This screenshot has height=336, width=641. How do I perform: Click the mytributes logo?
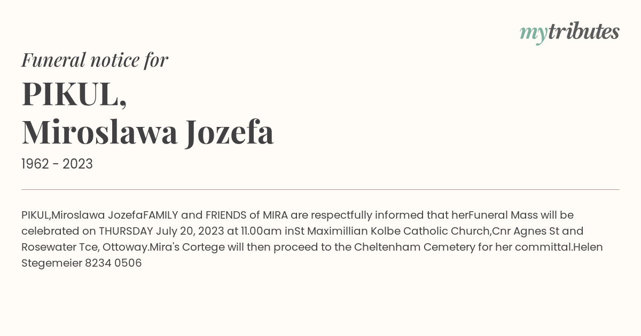pyautogui.click(x=569, y=33)
